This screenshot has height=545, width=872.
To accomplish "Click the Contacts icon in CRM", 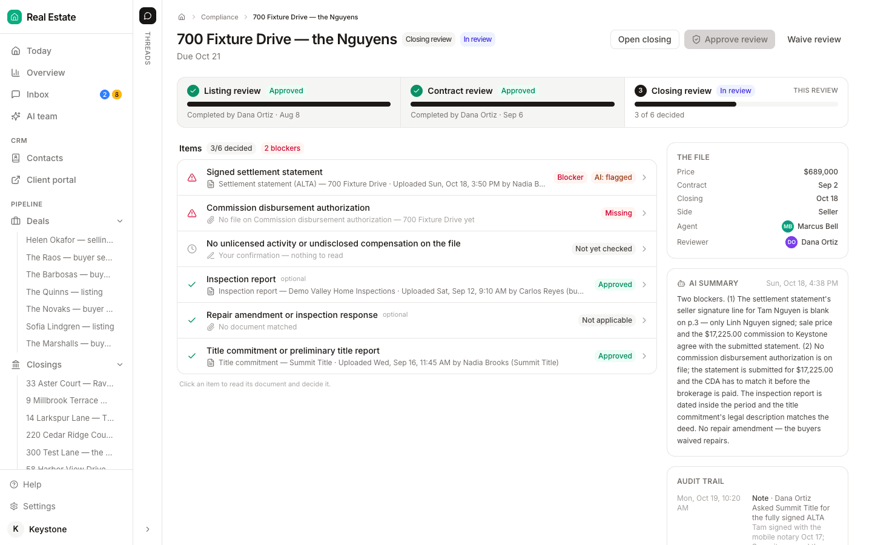I will [x=16, y=158].
